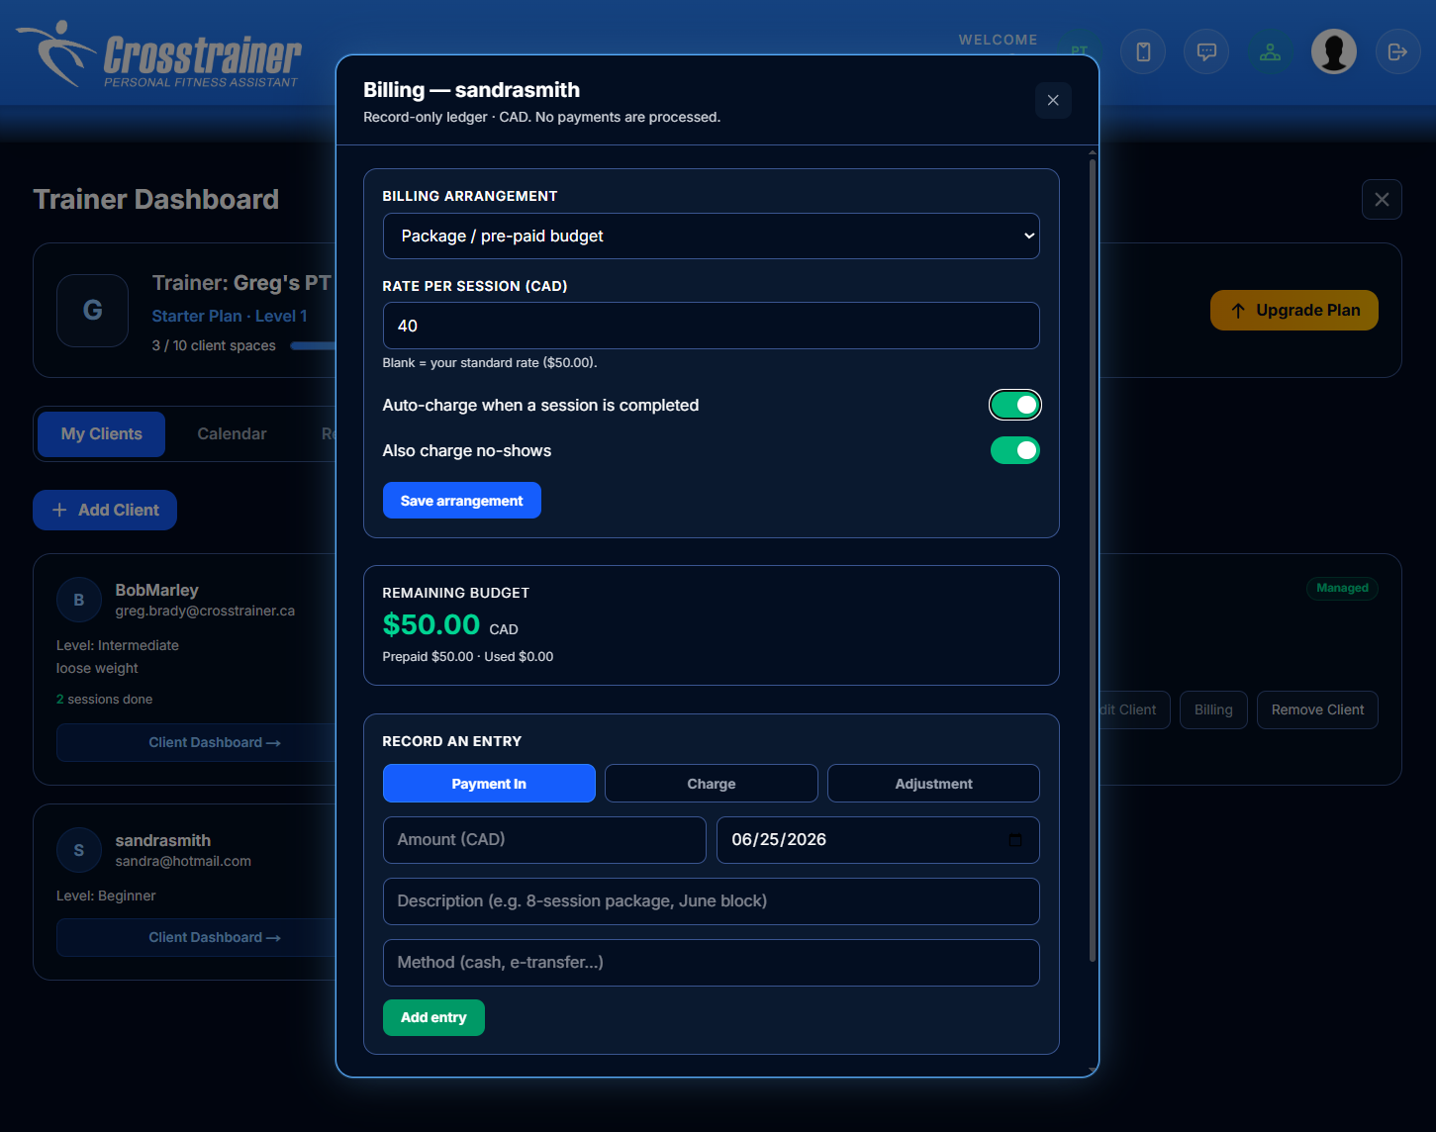
Task: Click the clipboard icon in top header
Action: (1143, 51)
